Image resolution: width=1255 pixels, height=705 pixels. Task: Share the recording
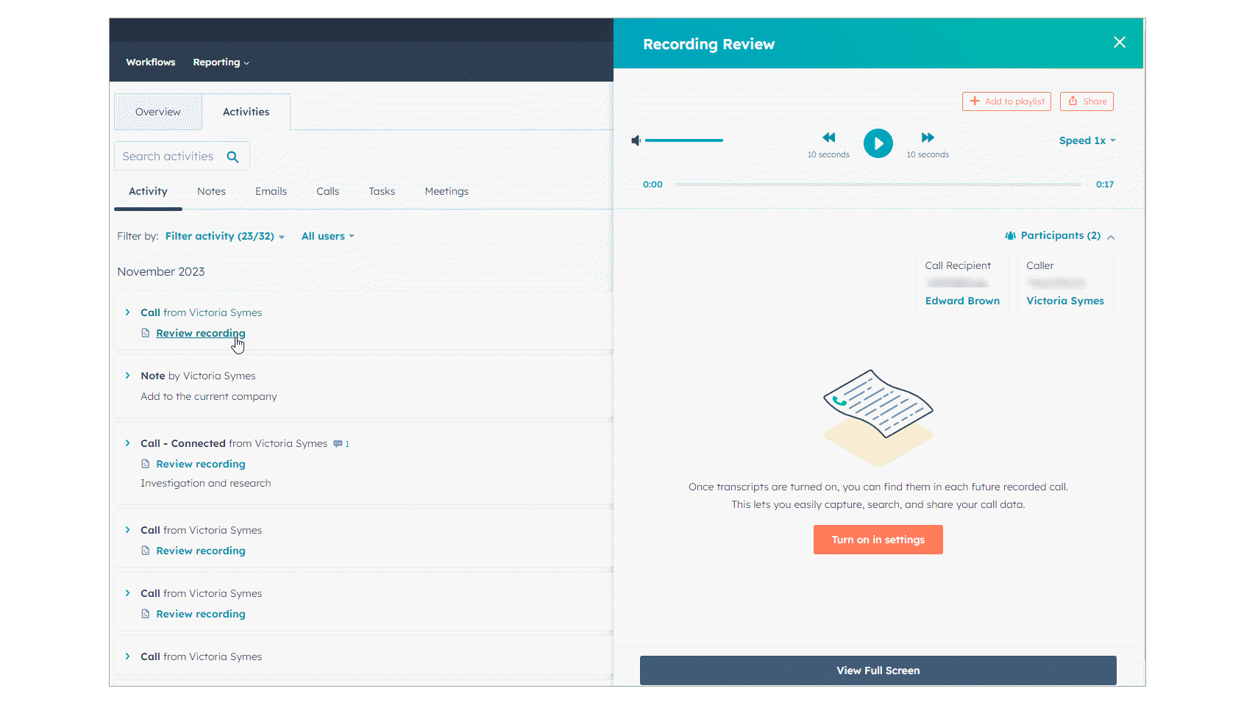(x=1086, y=101)
